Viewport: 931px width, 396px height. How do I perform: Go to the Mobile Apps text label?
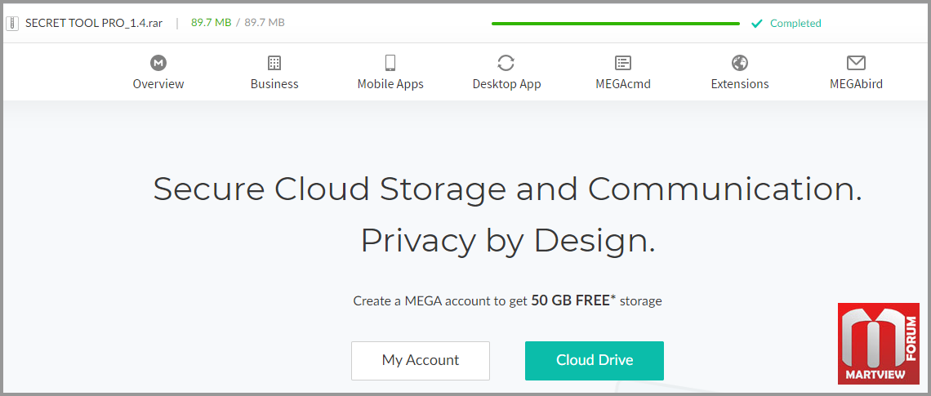point(390,84)
